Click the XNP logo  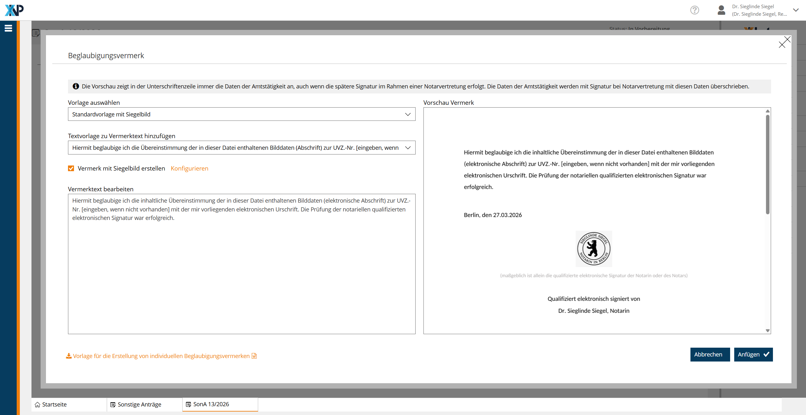(x=14, y=10)
